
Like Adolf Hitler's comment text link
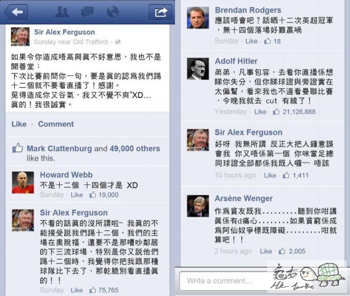(261, 112)
